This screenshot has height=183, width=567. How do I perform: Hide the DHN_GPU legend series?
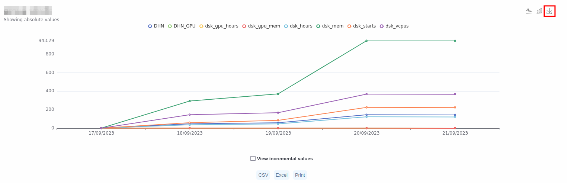coord(182,26)
